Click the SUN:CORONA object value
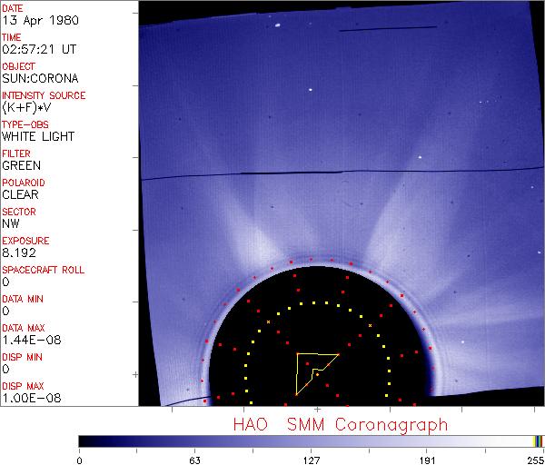This screenshot has width=545, height=465. click(x=38, y=79)
